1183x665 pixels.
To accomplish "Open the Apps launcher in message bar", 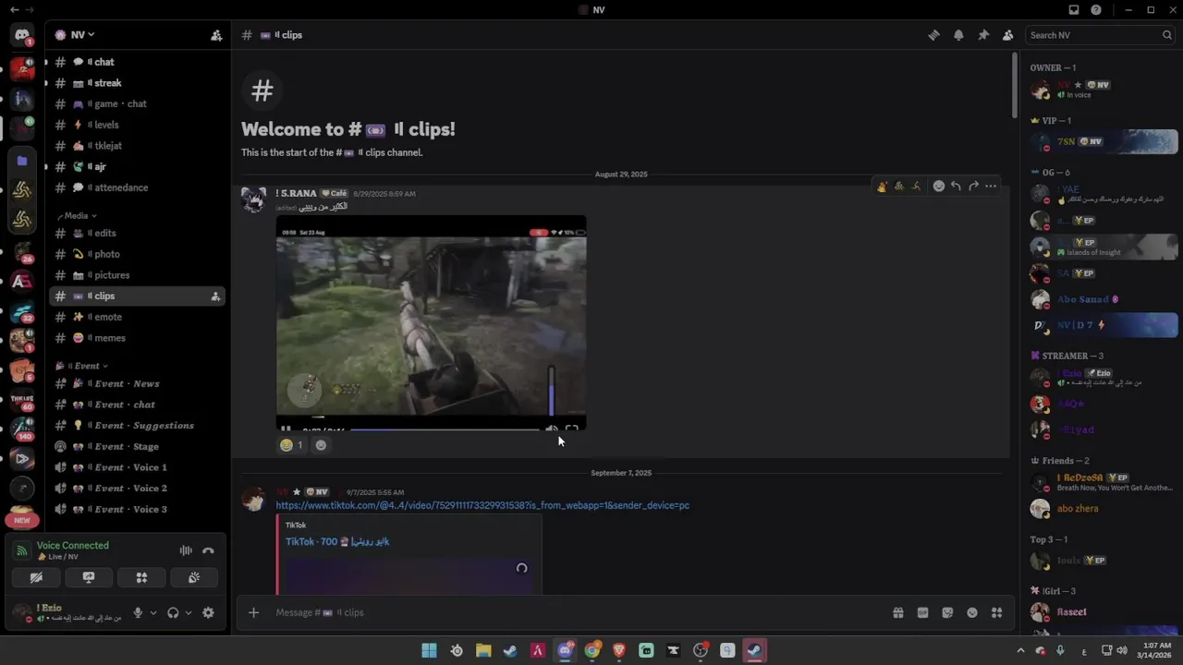I will click(996, 612).
